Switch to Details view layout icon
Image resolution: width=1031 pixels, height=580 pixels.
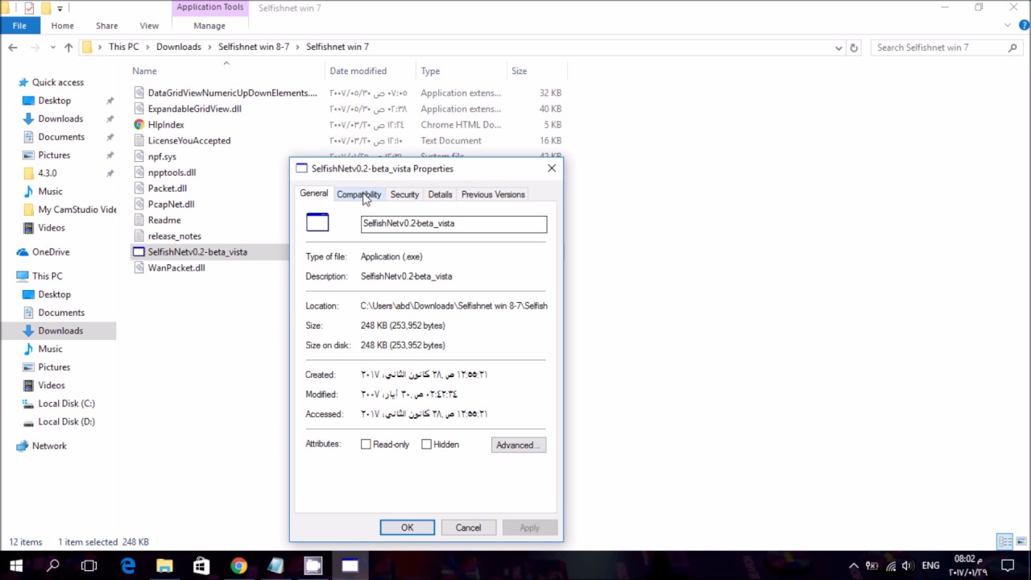click(1004, 542)
